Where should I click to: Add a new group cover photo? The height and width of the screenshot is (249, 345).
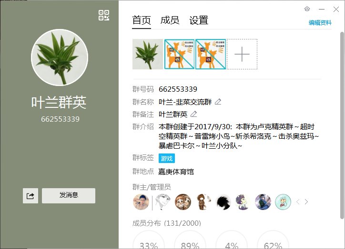[242, 54]
